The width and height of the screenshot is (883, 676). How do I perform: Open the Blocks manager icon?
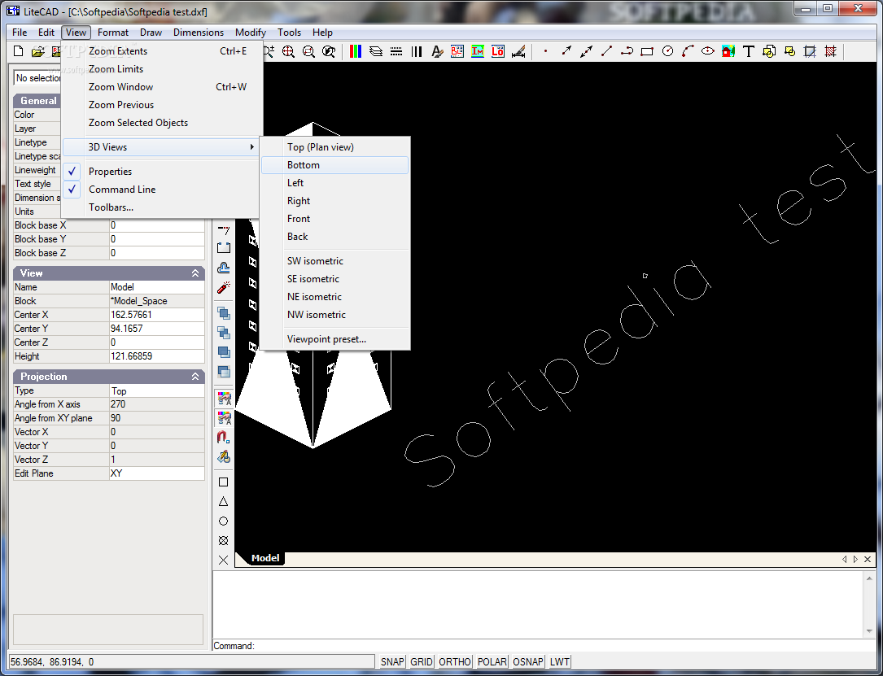[457, 52]
